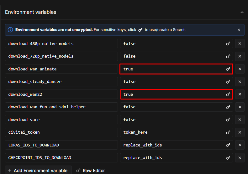
Task: Click the key icon in CHECKPOINT_IDS_TO_DOWNLOAD row
Action: (228, 157)
